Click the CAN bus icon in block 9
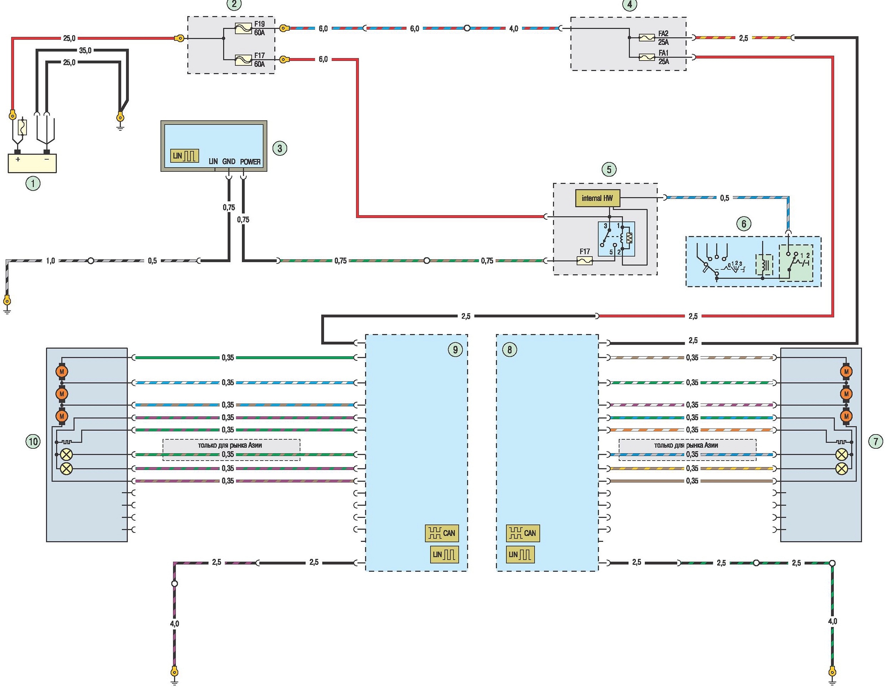The image size is (892, 694). pos(441,533)
